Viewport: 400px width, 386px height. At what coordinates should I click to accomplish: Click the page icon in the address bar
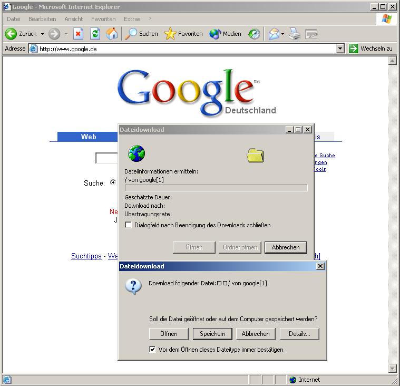[33, 49]
